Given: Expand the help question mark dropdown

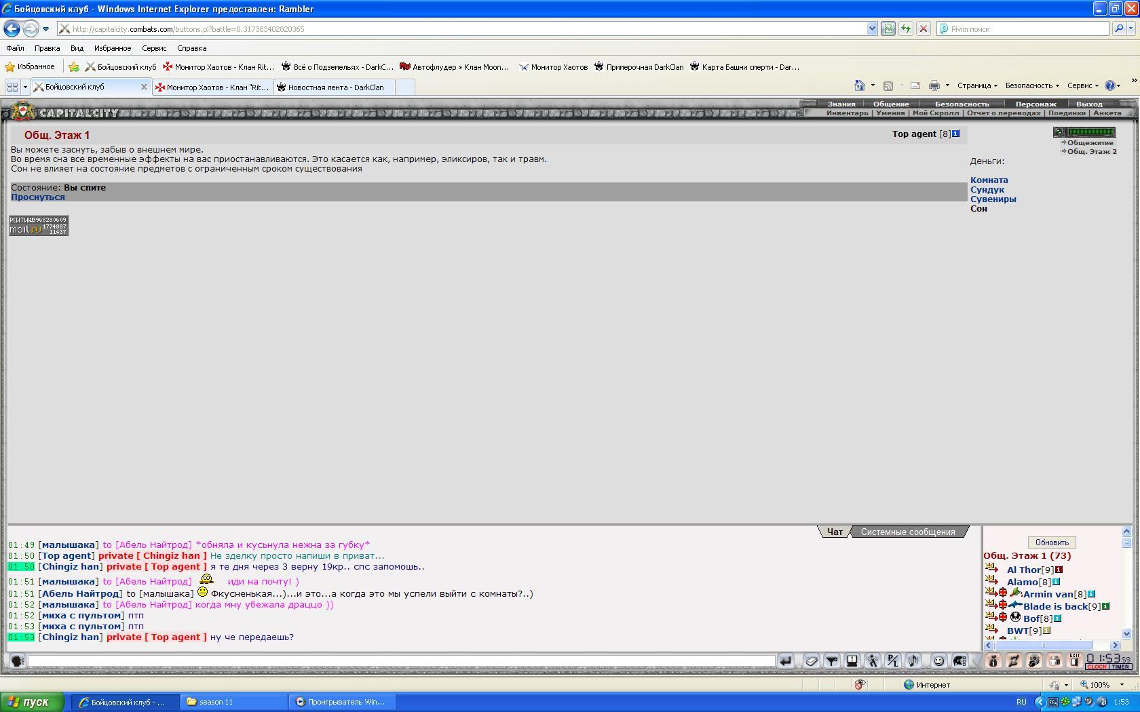Looking at the screenshot, I should click(1118, 85).
